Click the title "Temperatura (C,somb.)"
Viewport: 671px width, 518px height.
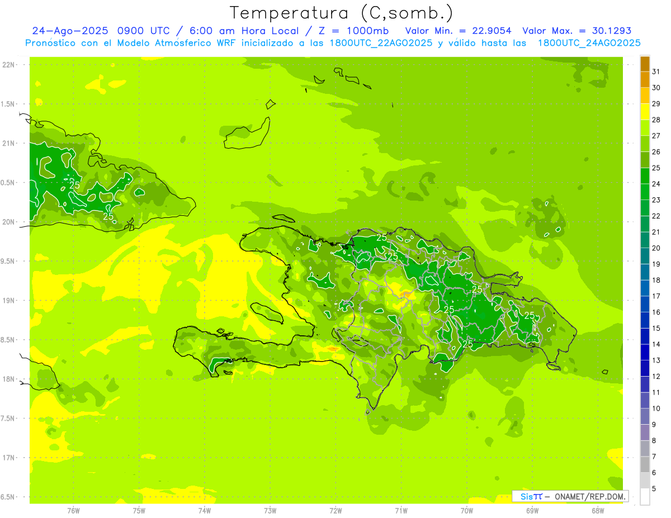click(x=342, y=13)
